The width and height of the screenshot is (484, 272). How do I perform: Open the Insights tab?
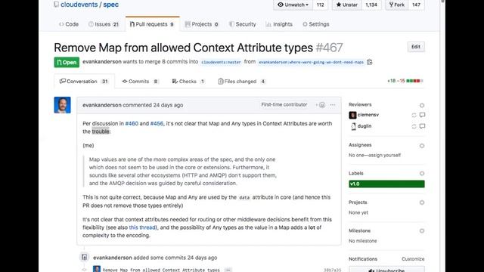pos(279,24)
